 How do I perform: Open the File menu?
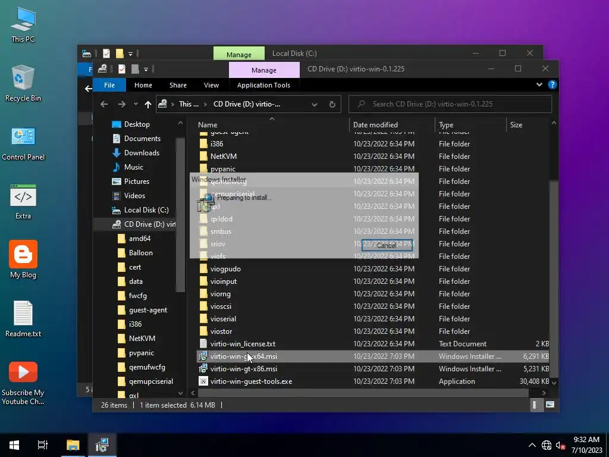pos(109,85)
